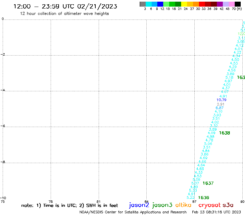Click the wave height value 5.18
The image size is (245, 215).
[x=229, y=78]
